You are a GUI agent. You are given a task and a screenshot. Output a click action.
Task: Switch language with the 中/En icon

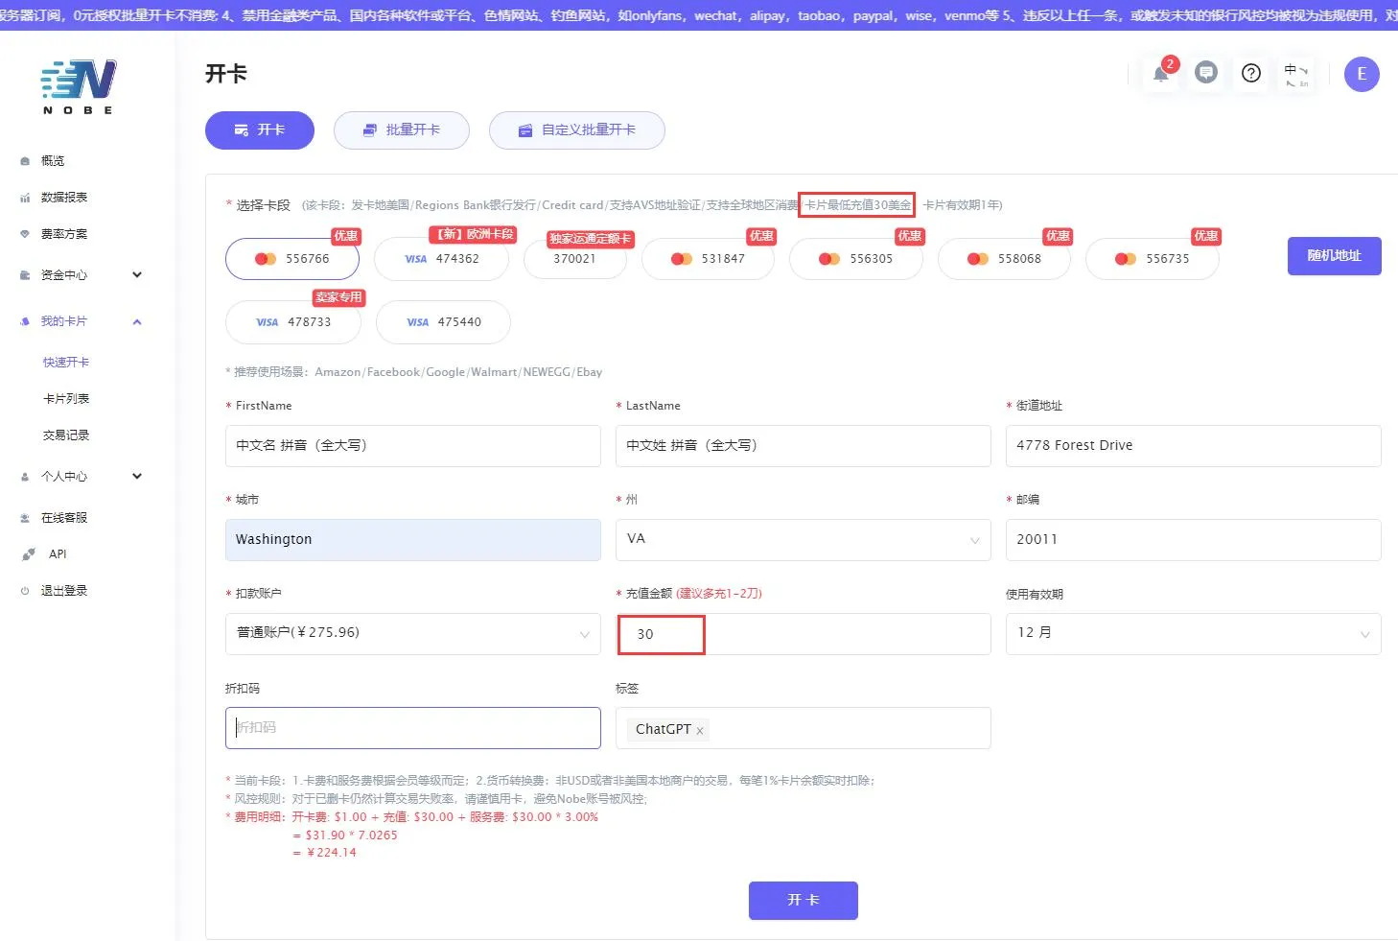click(x=1296, y=75)
